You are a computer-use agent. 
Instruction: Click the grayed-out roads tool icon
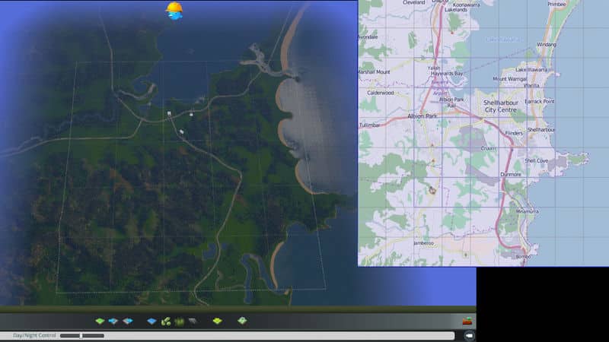(193, 321)
